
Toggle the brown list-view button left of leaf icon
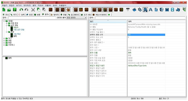[x=57, y=10]
